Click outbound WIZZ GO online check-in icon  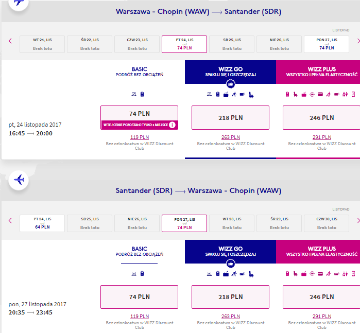click(x=209, y=94)
